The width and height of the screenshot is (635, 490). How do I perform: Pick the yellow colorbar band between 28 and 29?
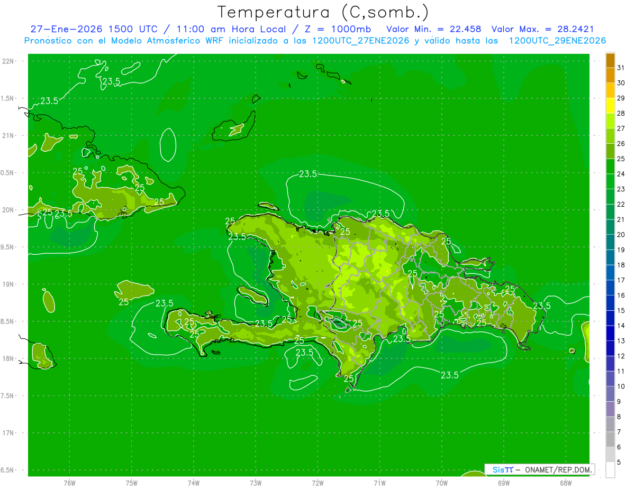click(610, 106)
